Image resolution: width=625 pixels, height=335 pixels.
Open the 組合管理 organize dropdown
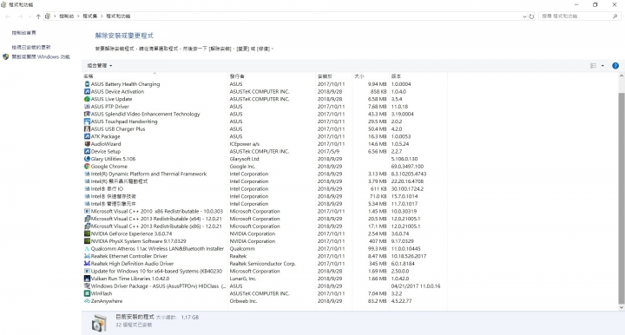point(100,66)
